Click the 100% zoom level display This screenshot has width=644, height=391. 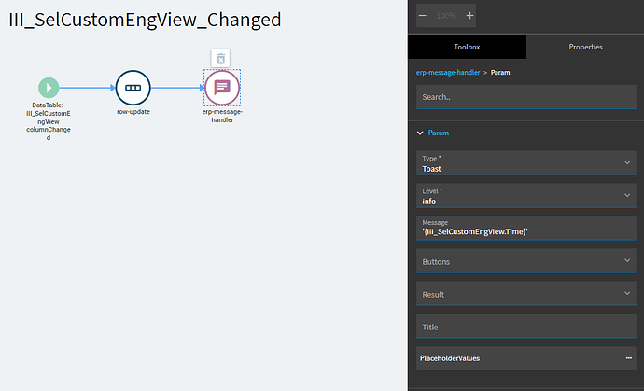pos(446,16)
